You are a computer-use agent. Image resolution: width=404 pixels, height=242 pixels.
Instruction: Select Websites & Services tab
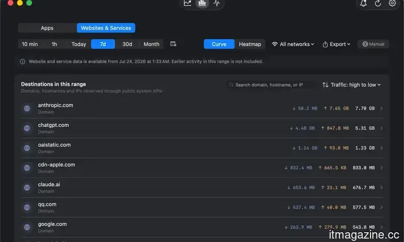point(106,28)
